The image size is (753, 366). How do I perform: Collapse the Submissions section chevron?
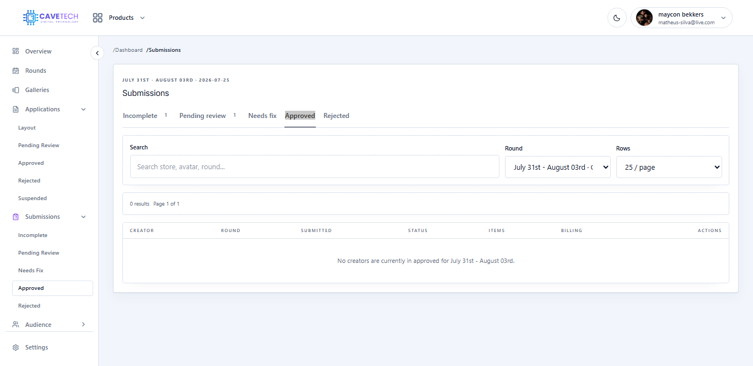pos(84,217)
